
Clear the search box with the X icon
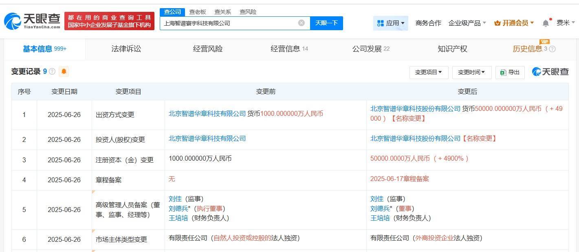302,23
